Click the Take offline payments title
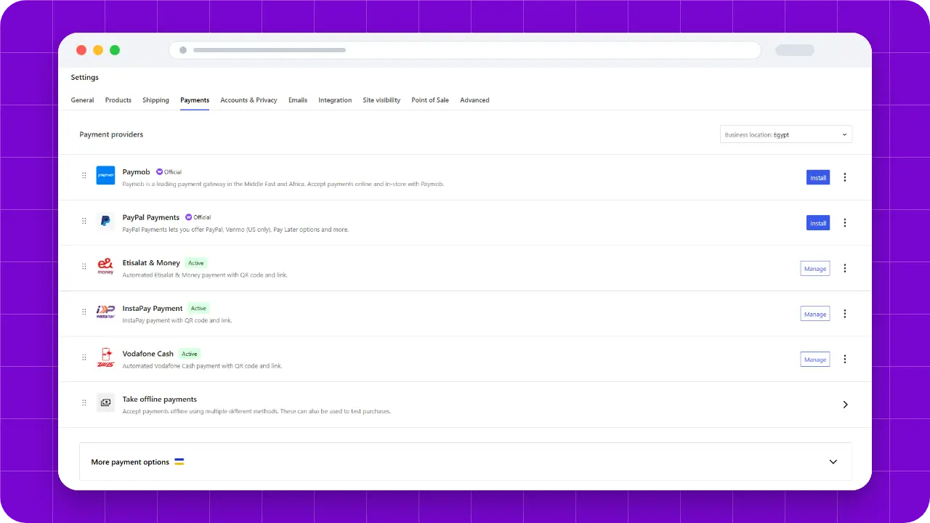Viewport: 930px width, 523px height. click(x=160, y=400)
